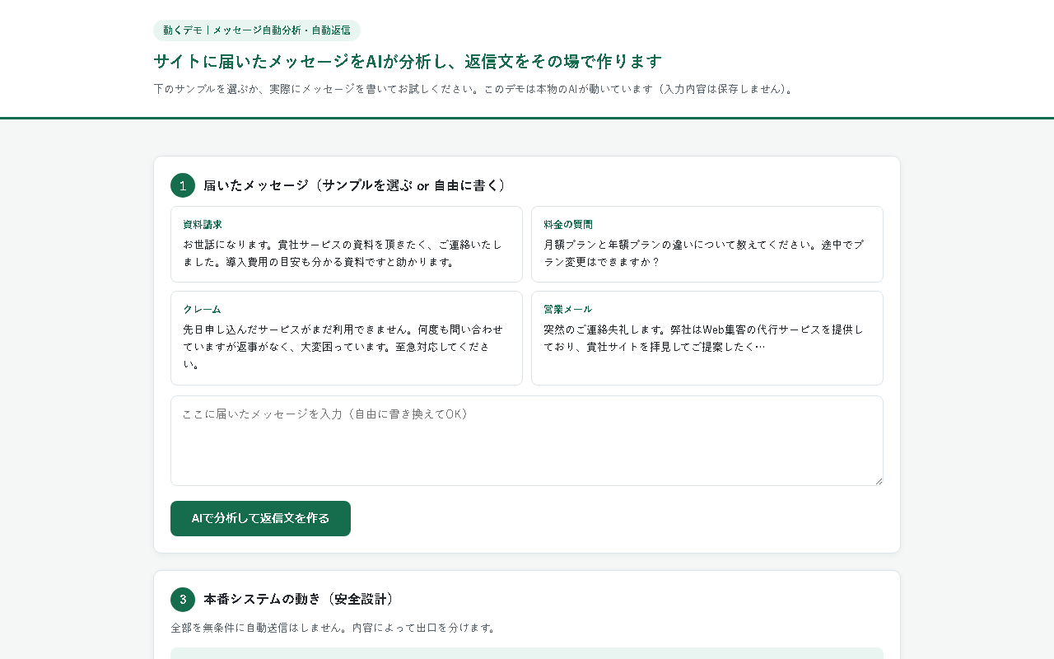Pick the クレーム sample message card
Image resolution: width=1054 pixels, height=659 pixels.
pos(347,338)
